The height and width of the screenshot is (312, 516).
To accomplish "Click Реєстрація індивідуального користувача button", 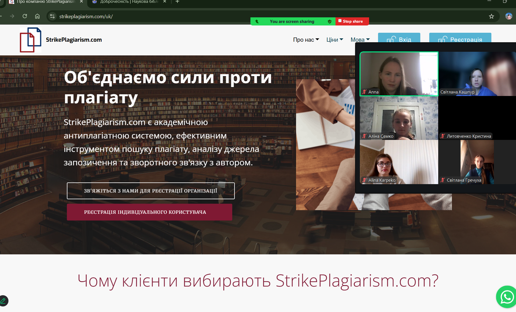I will tap(149, 212).
